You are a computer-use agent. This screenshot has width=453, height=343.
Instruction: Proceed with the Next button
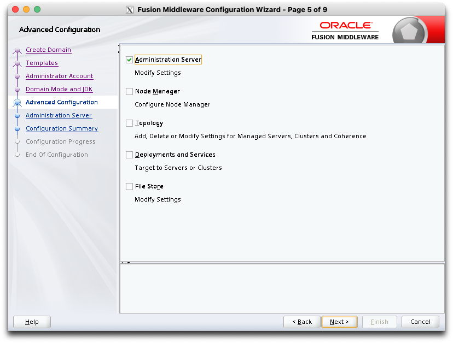click(339, 322)
